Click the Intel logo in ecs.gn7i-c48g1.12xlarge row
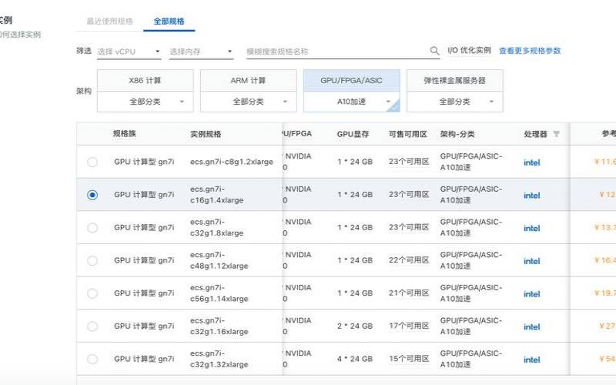Image resolution: width=616 pixels, height=385 pixels. pyautogui.click(x=531, y=261)
